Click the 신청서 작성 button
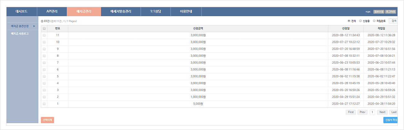The height and width of the screenshot is (130, 404). click(391, 120)
